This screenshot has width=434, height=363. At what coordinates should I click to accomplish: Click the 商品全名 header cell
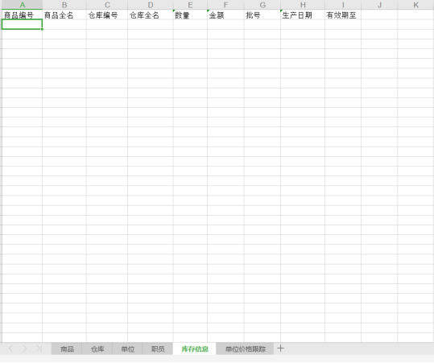coord(64,15)
